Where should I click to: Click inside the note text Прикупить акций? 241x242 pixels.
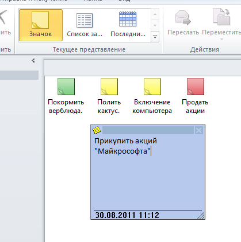(x=125, y=141)
